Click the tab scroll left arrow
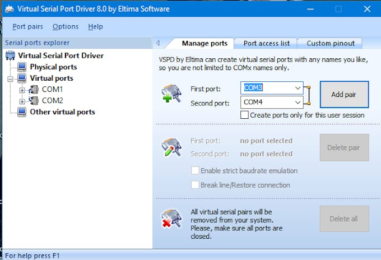This screenshot has height=260, width=381. click(x=158, y=43)
